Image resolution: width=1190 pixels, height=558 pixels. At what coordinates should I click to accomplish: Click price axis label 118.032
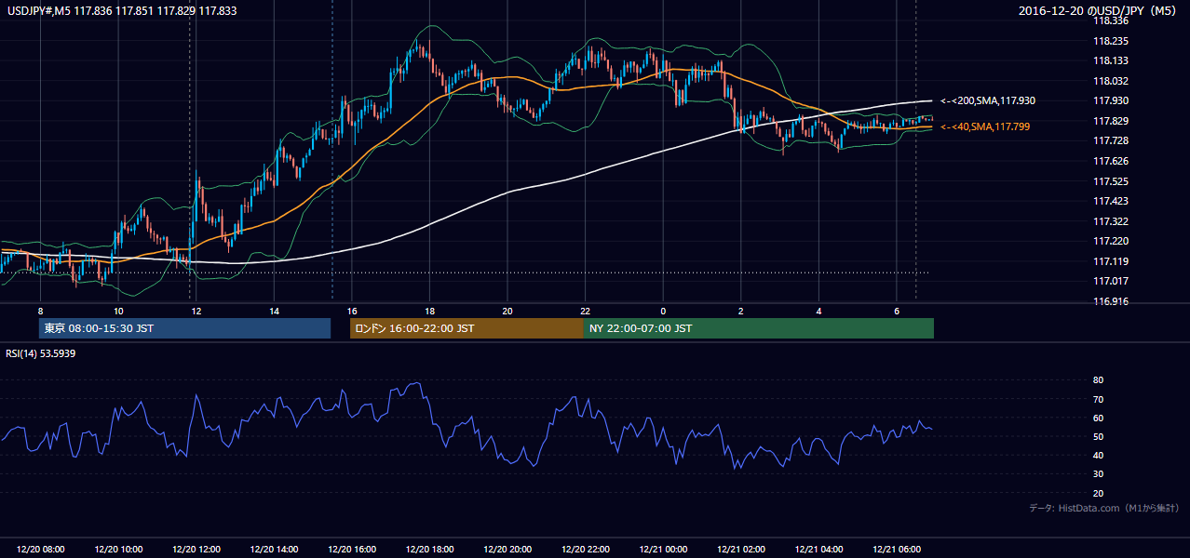1111,81
